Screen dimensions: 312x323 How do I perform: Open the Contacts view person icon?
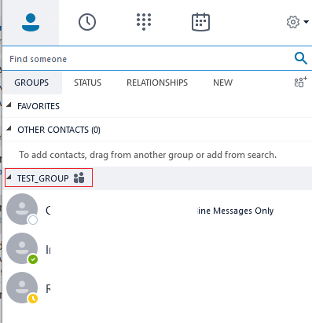(31, 23)
